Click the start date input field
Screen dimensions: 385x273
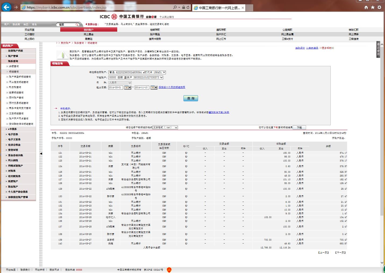(x=116, y=88)
